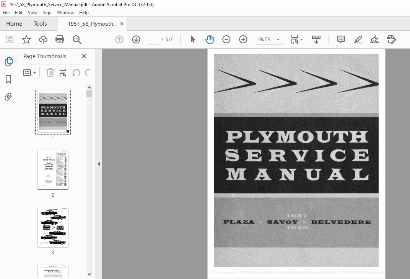Rotate page counterclockwise icon
The image size is (410, 279).
[x=76, y=72]
